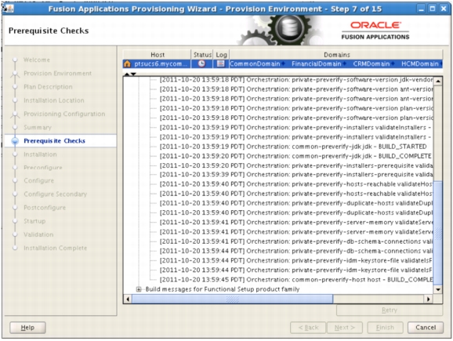Click the Cancel button
This screenshot has height=341, width=453.
[426, 328]
